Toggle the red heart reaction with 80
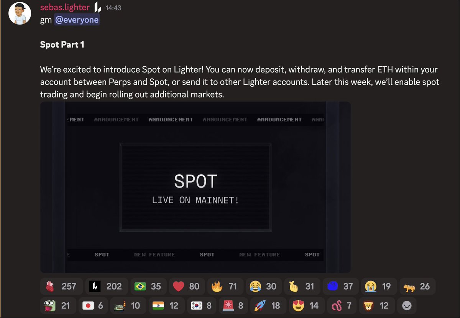 pyautogui.click(x=187, y=286)
